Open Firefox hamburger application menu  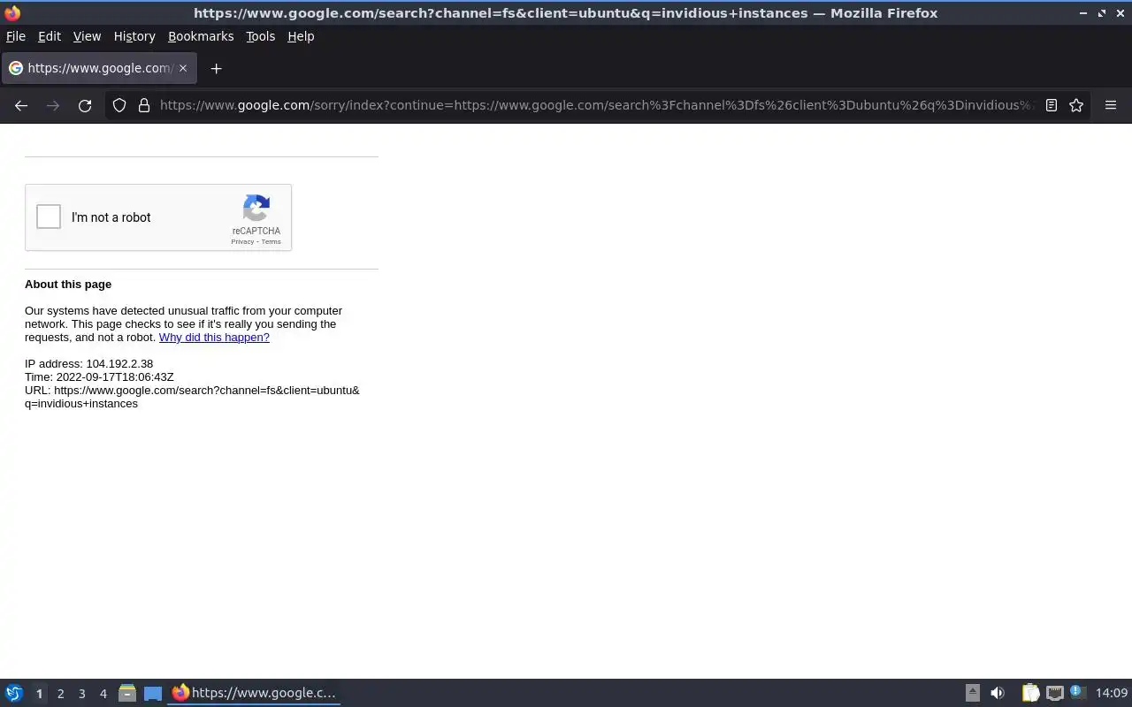coord(1111,105)
